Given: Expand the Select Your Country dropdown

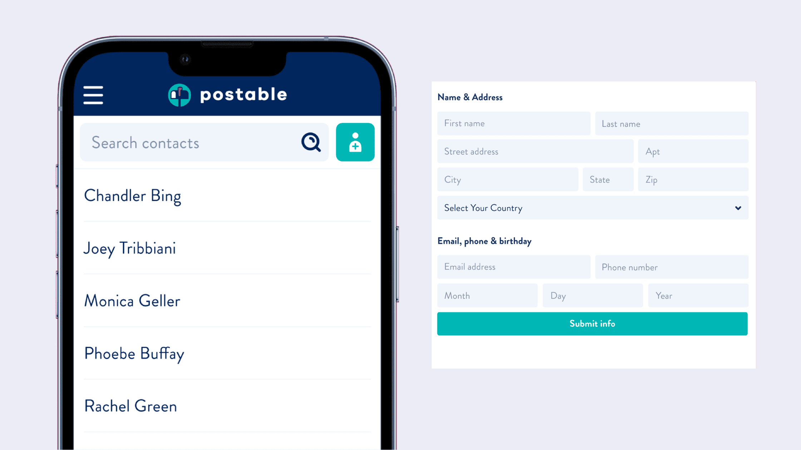Looking at the screenshot, I should (x=593, y=208).
